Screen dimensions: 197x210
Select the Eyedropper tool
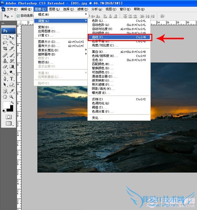(11, 91)
